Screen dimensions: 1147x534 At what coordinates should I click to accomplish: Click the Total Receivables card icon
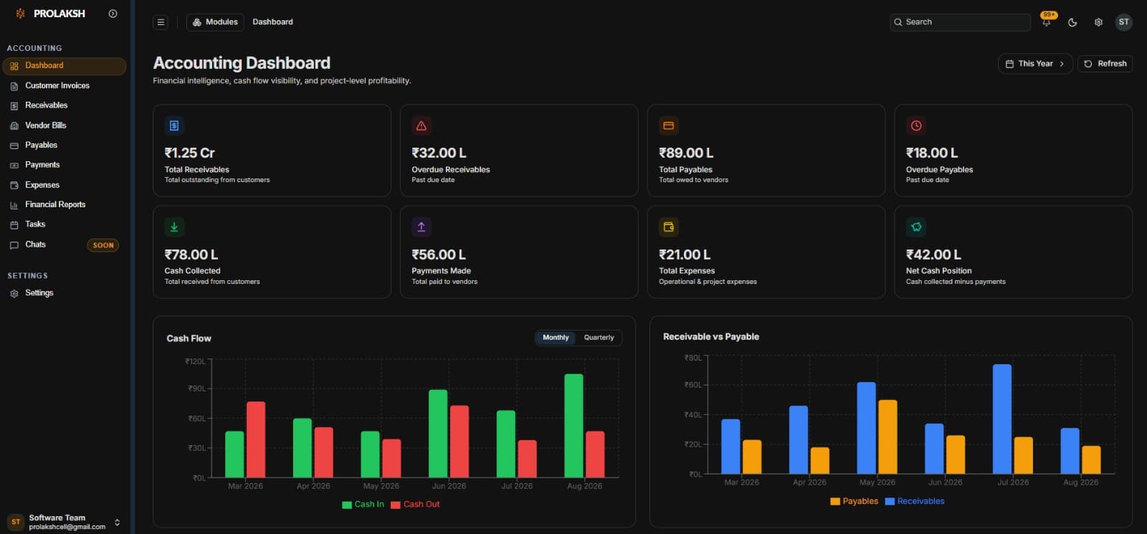click(x=174, y=125)
